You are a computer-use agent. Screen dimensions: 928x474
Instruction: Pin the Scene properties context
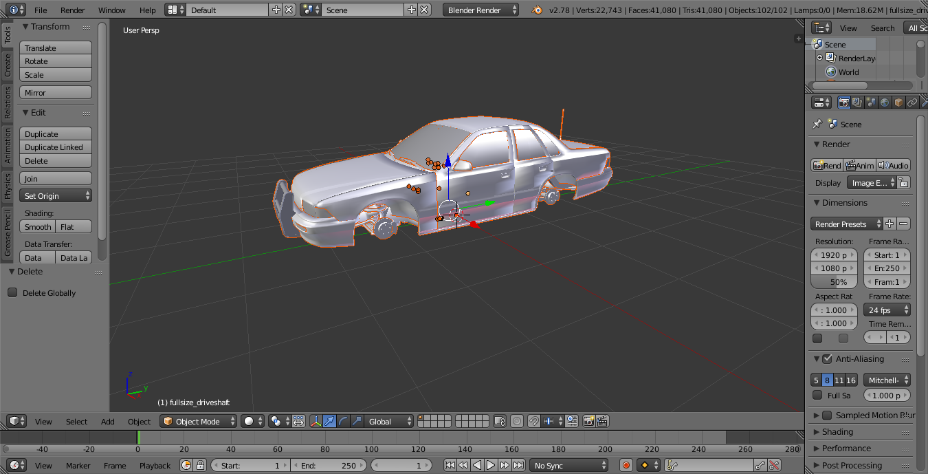pos(817,125)
